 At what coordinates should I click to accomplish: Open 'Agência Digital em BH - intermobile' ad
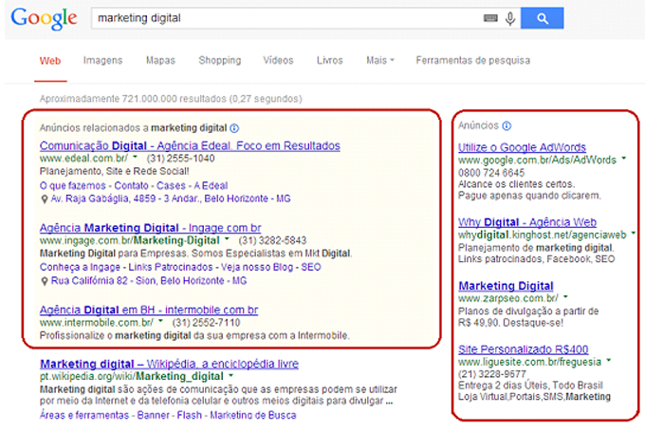pos(149,310)
